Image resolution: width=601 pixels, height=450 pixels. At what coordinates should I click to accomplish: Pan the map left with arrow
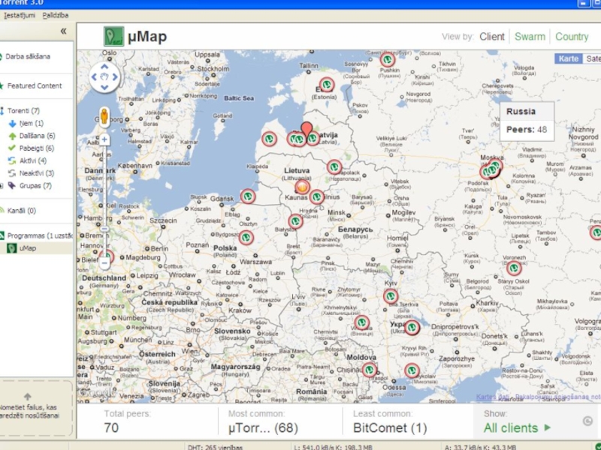95,77
